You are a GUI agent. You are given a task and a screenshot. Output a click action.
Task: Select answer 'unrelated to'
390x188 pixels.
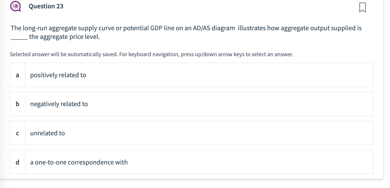[48, 133]
